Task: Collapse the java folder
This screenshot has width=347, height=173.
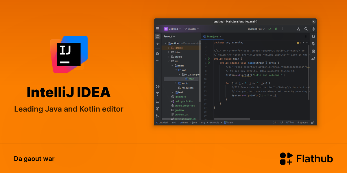Action: click(x=176, y=70)
